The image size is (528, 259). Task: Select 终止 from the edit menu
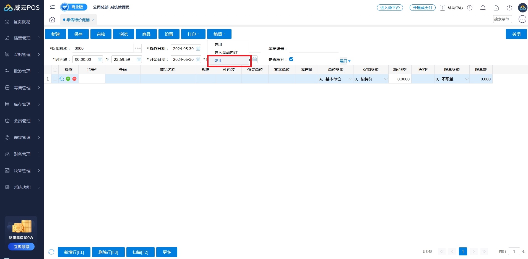pyautogui.click(x=218, y=61)
